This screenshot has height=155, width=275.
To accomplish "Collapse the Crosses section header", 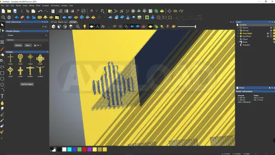I will 48,52.
